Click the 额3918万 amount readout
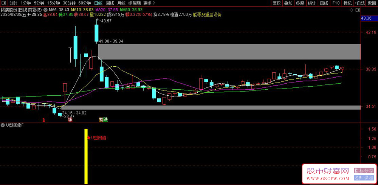The height and width of the screenshot is (185, 378). coord(116,15)
